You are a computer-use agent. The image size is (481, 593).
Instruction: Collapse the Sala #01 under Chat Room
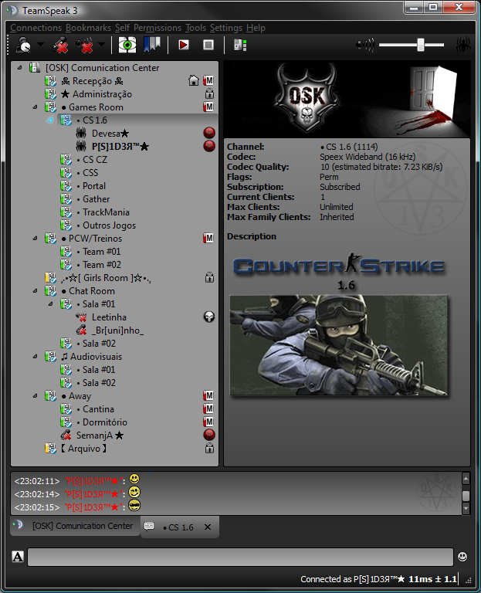[x=50, y=304]
